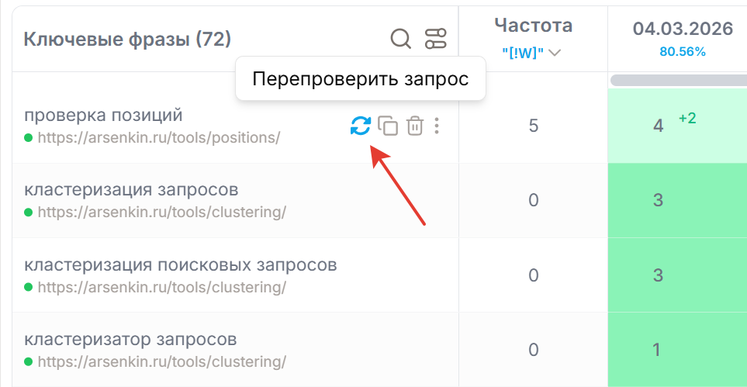Select the 'кластеризатор запросов' keyword phrase
The image size is (747, 387).
[130, 340]
